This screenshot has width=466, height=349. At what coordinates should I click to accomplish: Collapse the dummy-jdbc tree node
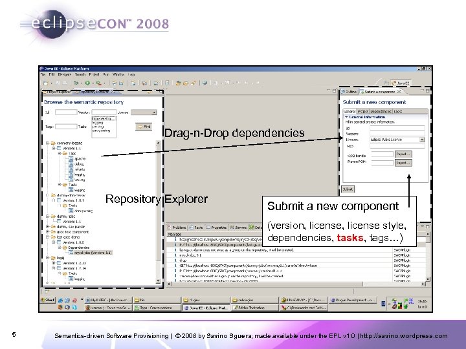pyautogui.click(x=47, y=217)
